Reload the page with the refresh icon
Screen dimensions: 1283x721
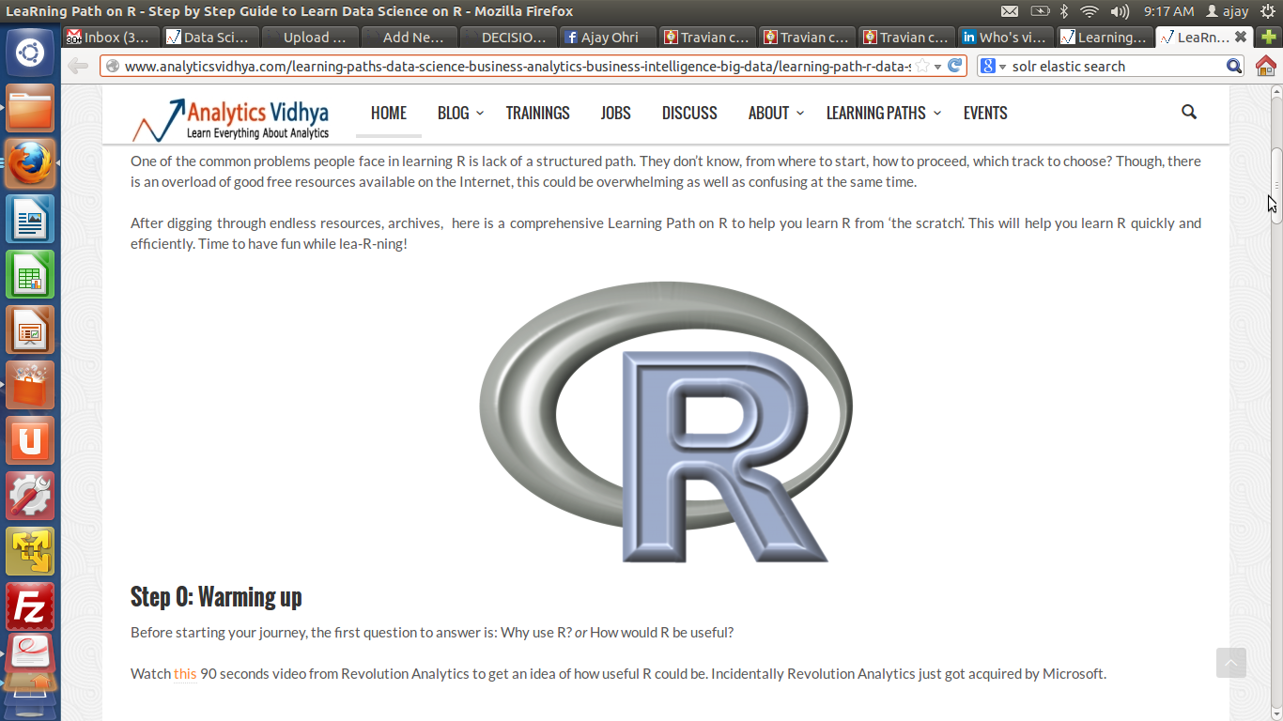(955, 66)
